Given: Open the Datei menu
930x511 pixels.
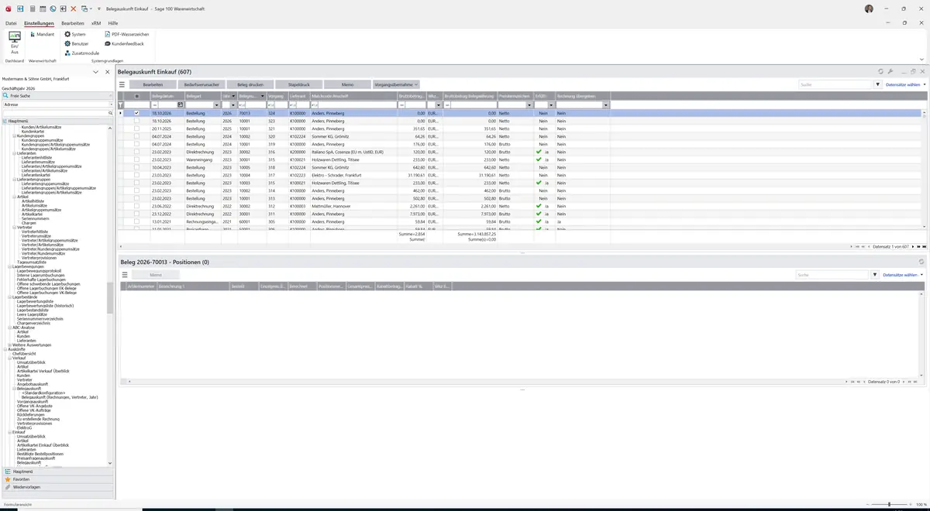Looking at the screenshot, I should [11, 23].
